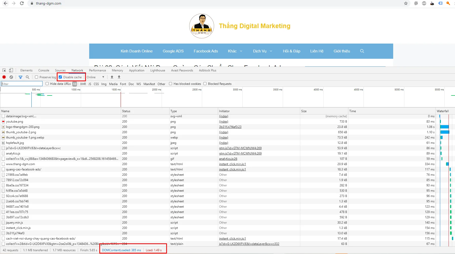Click the Thắng DGM logo image
455x254 pixels.
coord(202,26)
